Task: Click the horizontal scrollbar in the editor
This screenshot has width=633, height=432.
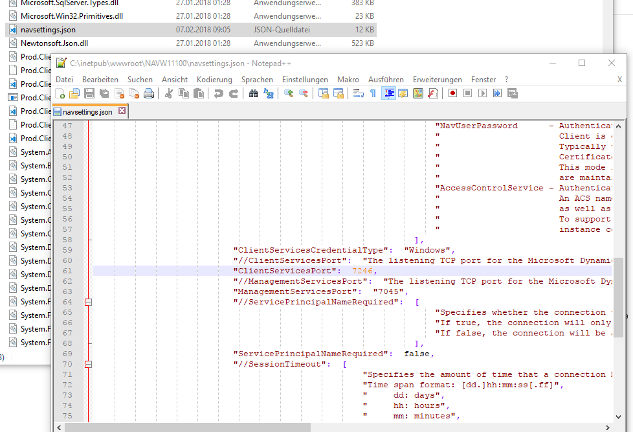Action: tap(188, 427)
